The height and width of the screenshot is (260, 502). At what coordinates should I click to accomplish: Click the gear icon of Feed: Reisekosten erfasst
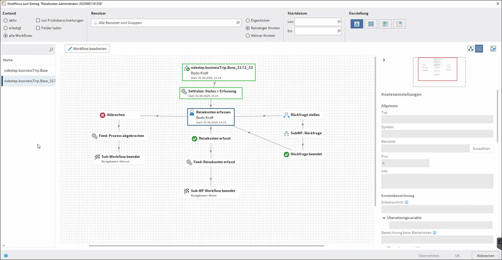click(189, 162)
